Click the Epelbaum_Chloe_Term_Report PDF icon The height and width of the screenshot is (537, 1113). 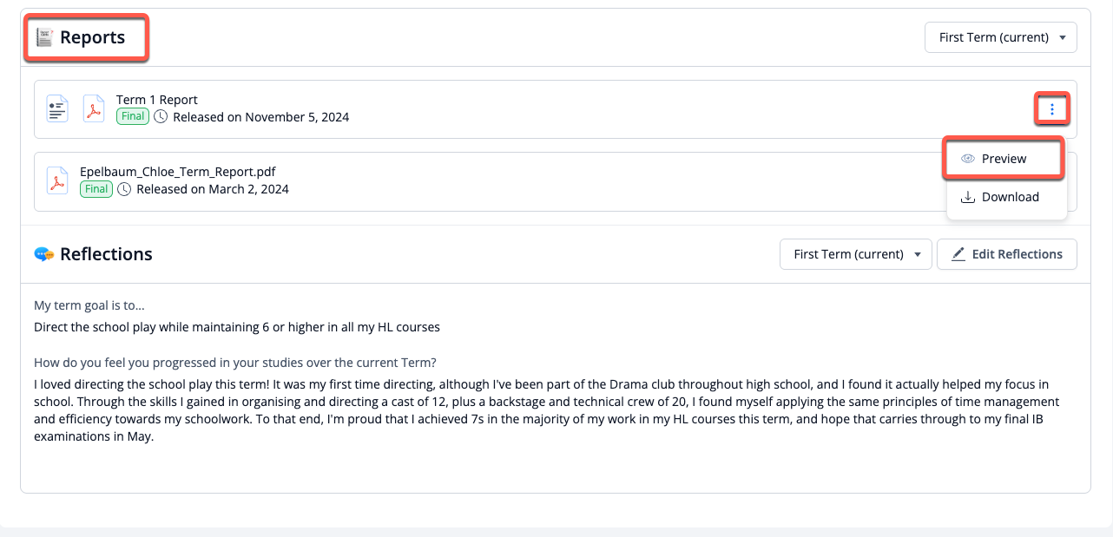tap(57, 180)
